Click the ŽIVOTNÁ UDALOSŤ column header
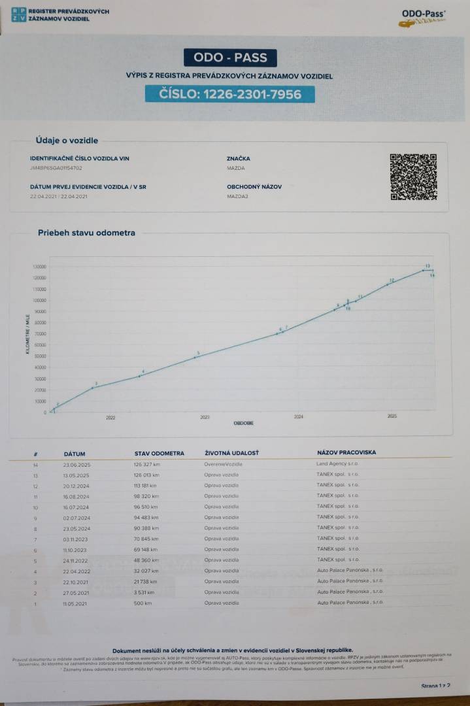Screen dimensions: 470x706 [232, 453]
